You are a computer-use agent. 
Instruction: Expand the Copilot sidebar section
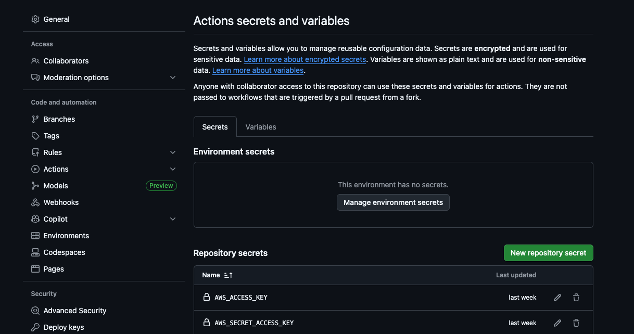(173, 219)
